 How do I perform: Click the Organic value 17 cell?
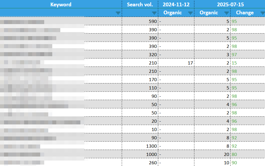176,63
